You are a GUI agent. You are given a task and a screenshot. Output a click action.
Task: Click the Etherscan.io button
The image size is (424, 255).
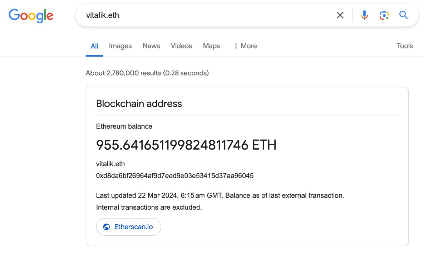[x=128, y=227]
